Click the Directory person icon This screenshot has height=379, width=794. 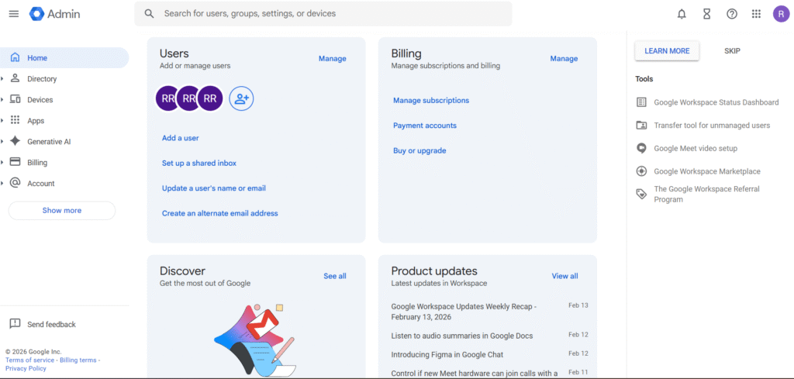tap(16, 78)
